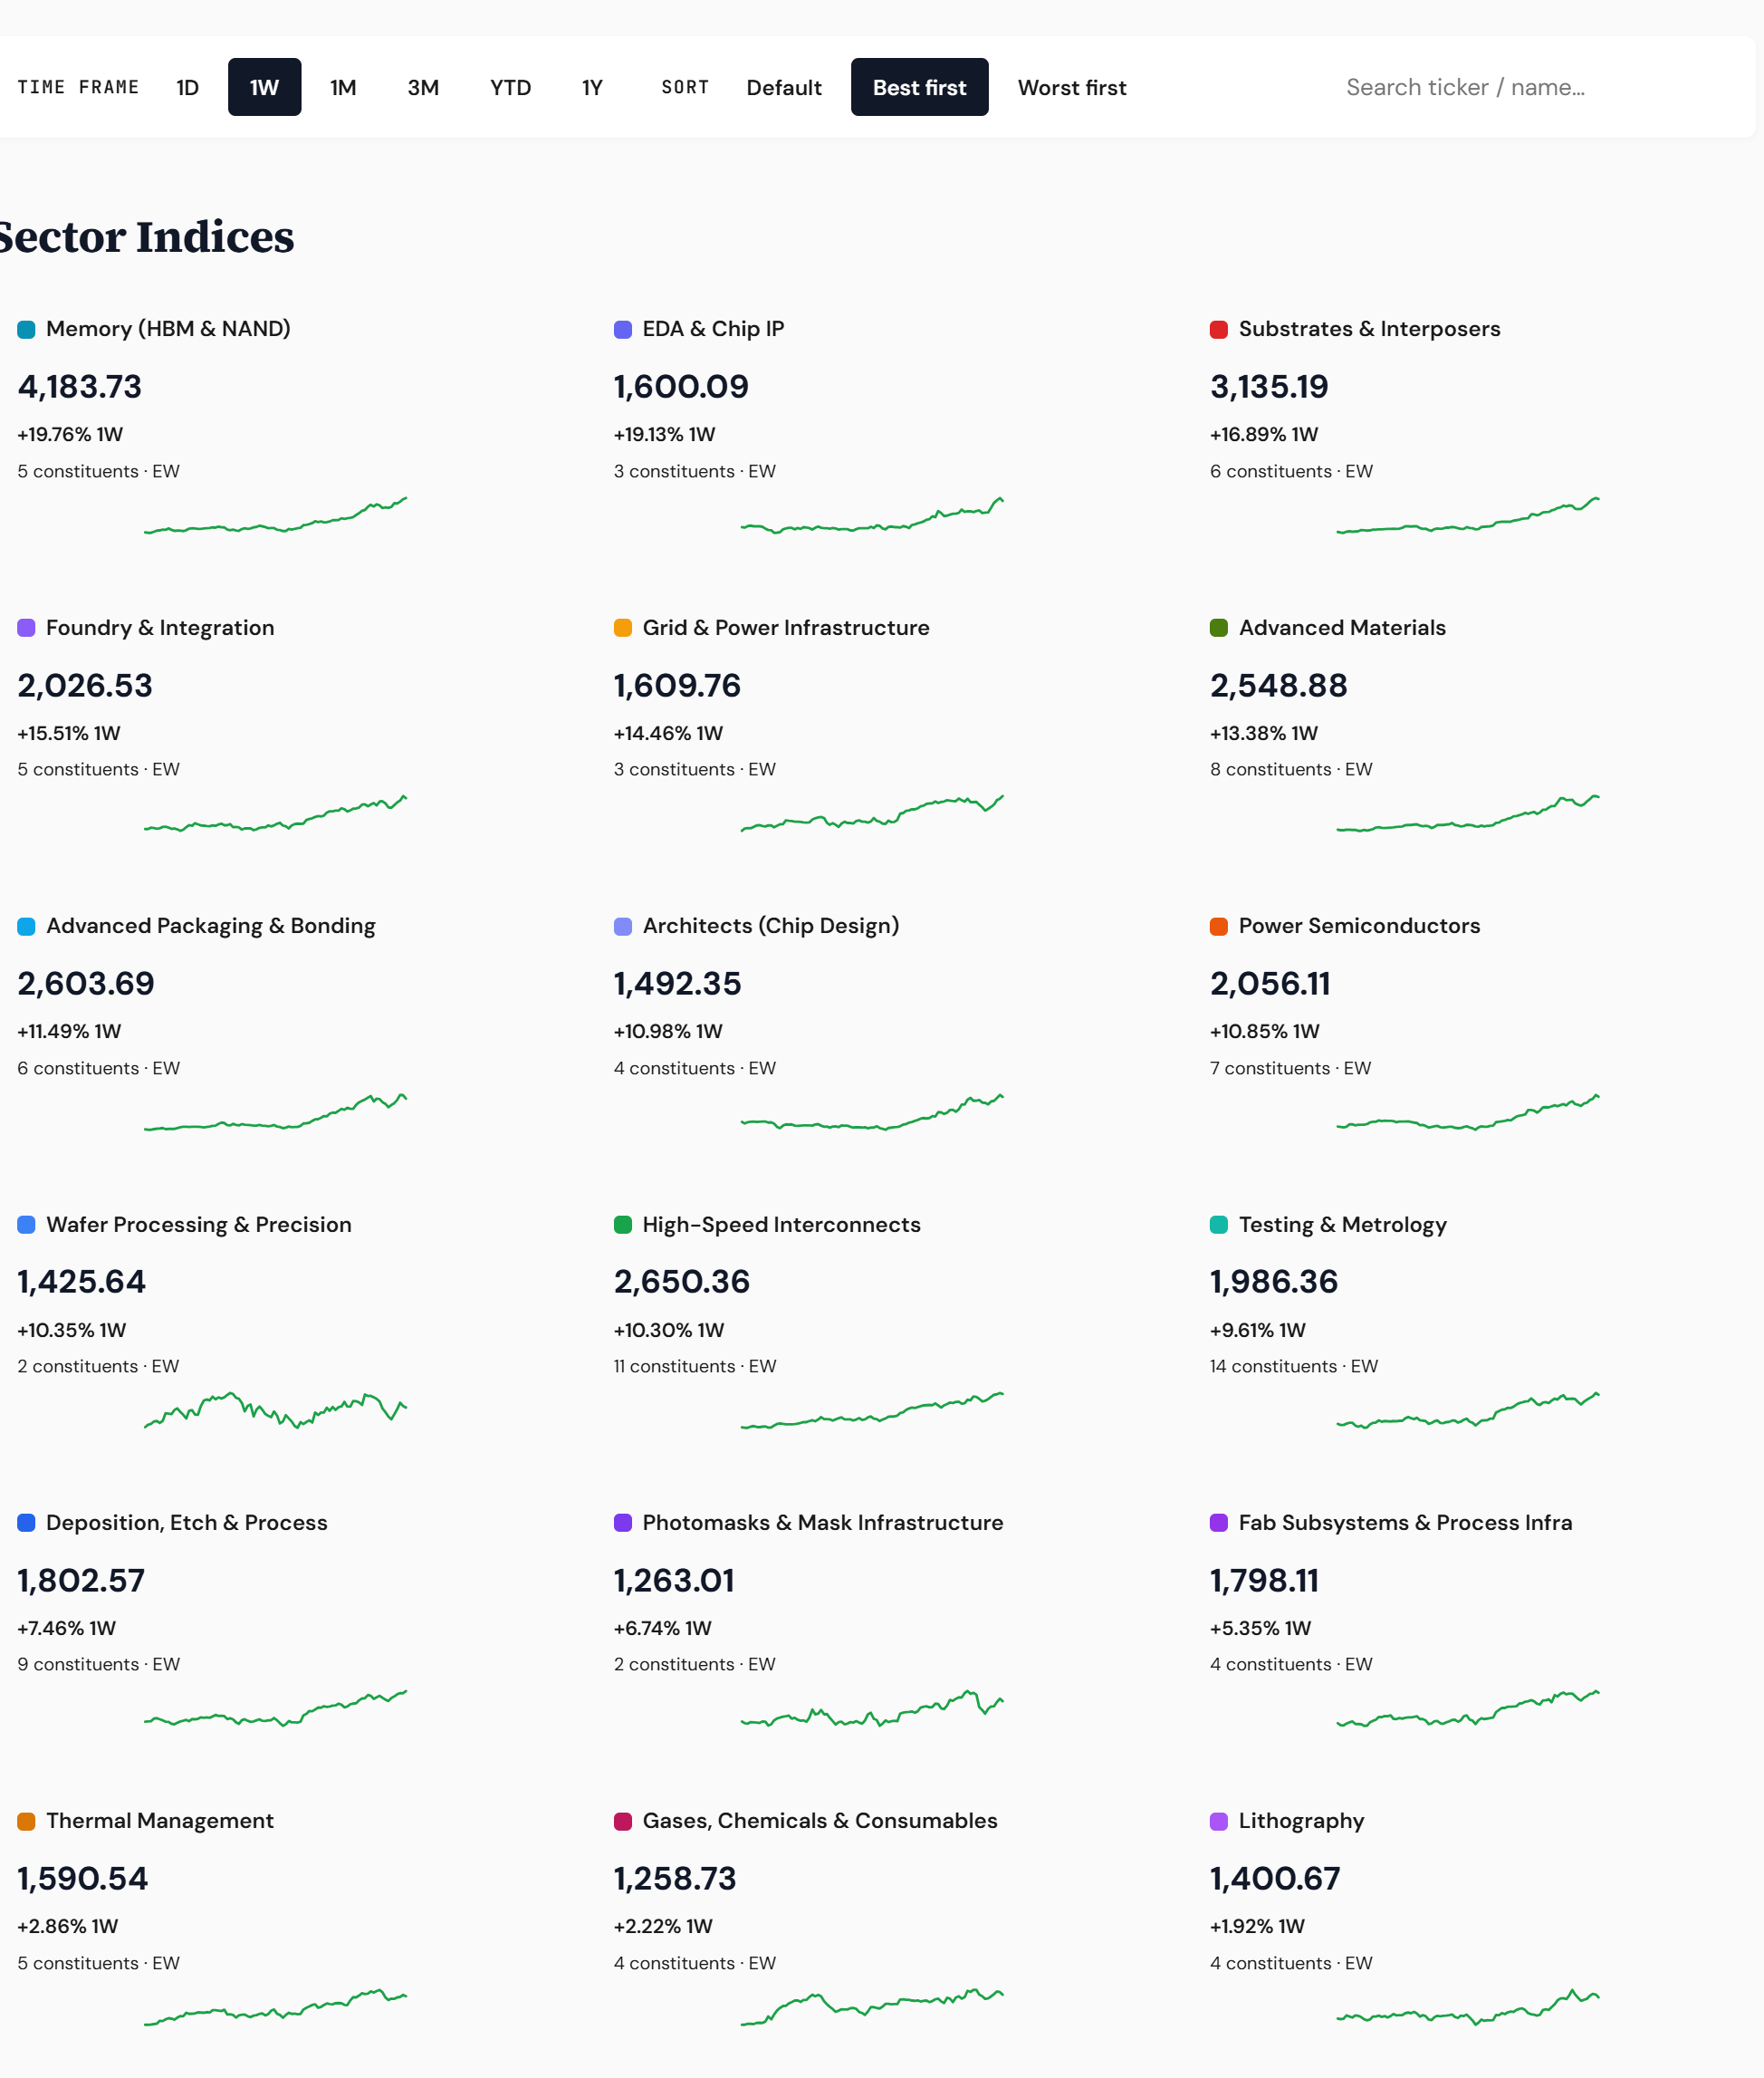Sort sectors by Default order
1764x2078 pixels.
784,87
